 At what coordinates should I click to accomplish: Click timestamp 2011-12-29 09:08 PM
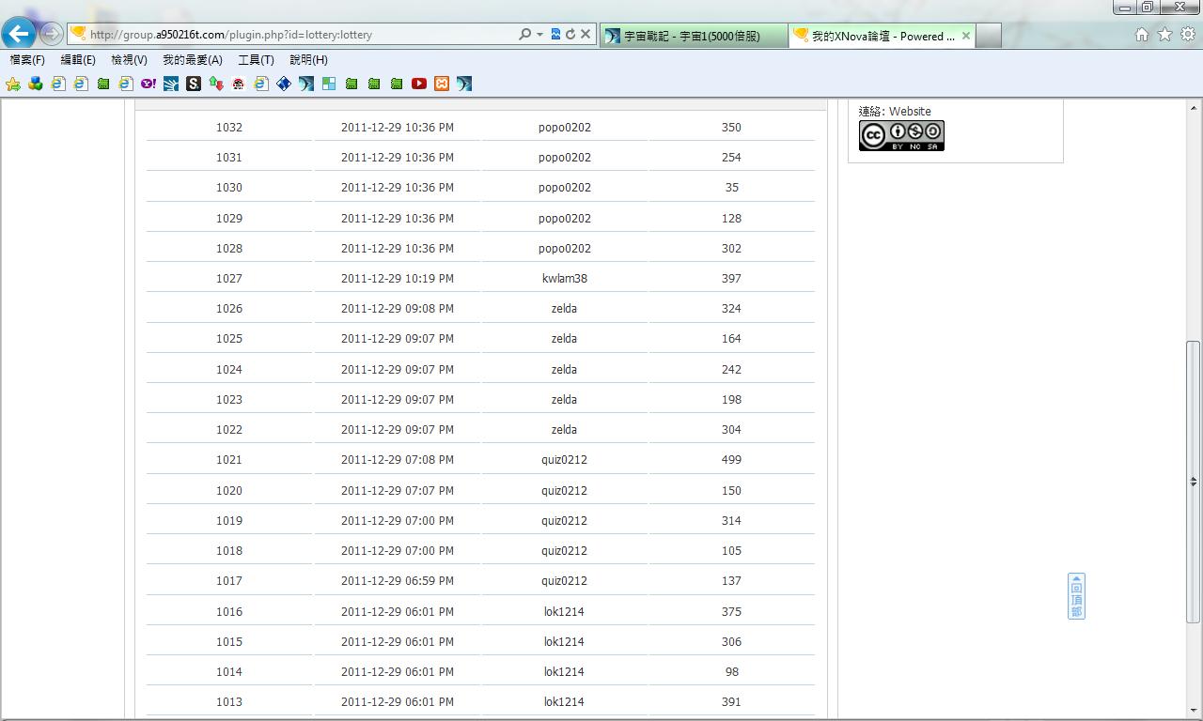click(398, 308)
